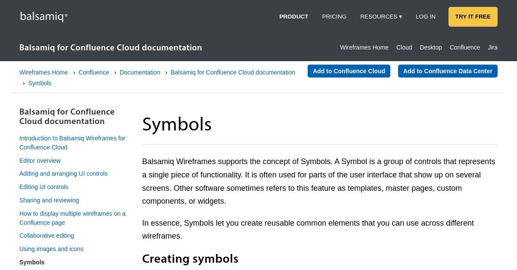517x270 pixels.
Task: Click the Wireframes Home breadcrumb
Action: 44,72
